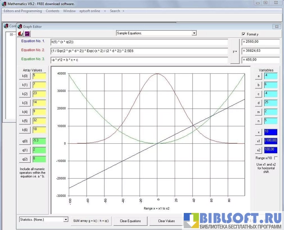Click the blue x1 value field
This screenshot has height=230, width=284.
[x=270, y=141]
